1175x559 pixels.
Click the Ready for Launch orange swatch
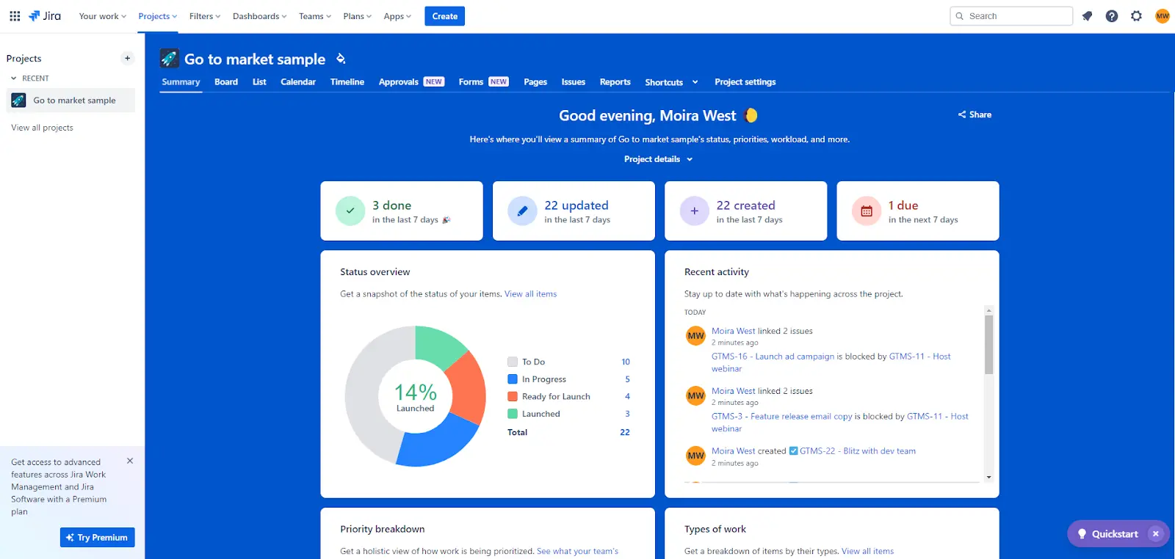pyautogui.click(x=513, y=396)
